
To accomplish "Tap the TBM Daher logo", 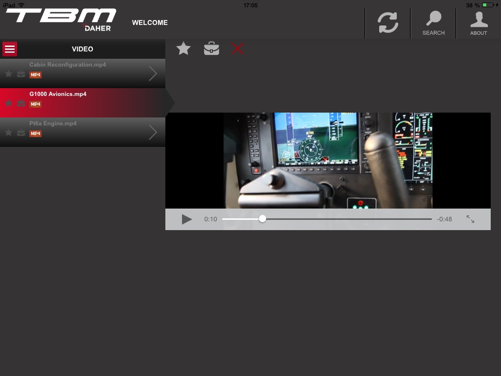I will tap(61, 20).
